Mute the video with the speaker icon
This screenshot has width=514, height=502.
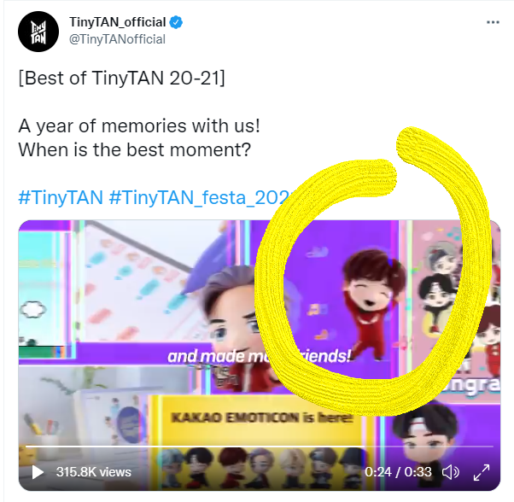pos(451,472)
